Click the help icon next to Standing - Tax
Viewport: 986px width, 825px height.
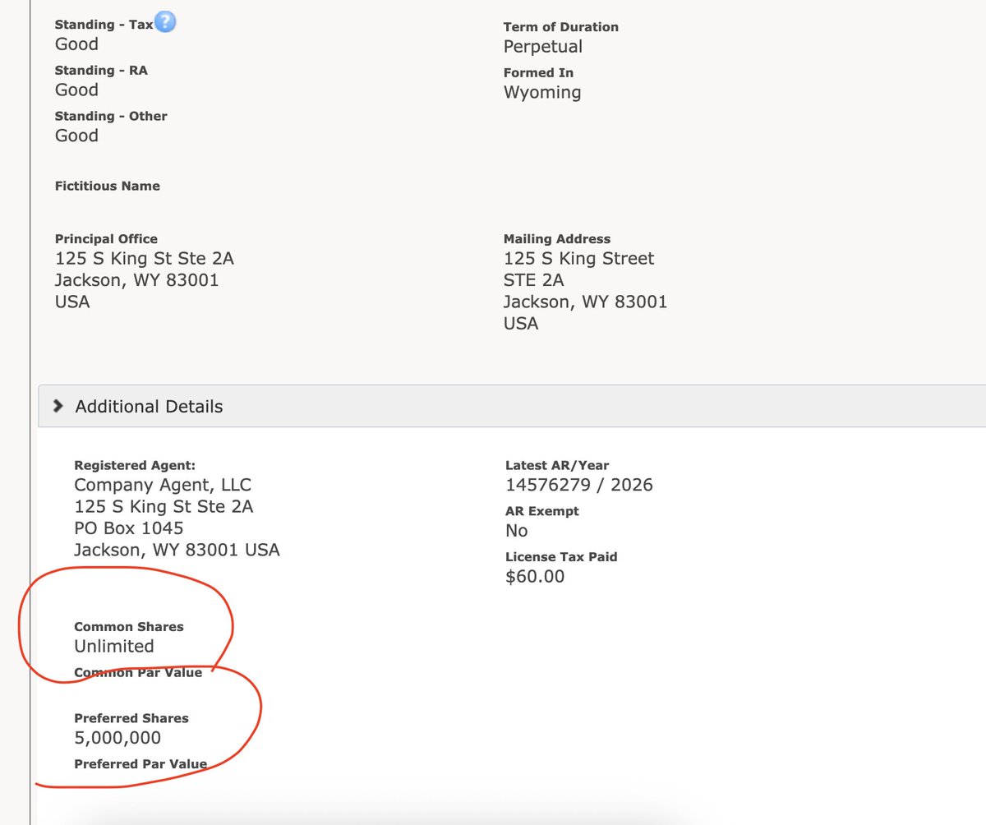click(165, 22)
